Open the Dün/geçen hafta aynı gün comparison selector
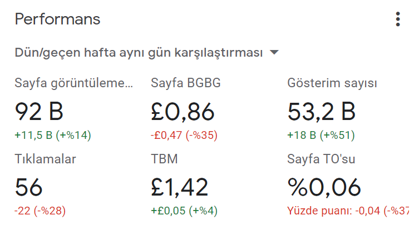Screen dimensions: 419x240 [147, 52]
